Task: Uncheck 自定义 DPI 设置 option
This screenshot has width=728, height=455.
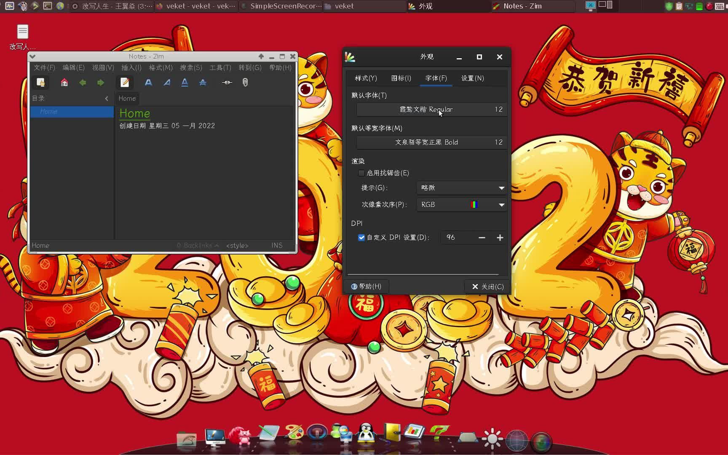Action: 361,238
